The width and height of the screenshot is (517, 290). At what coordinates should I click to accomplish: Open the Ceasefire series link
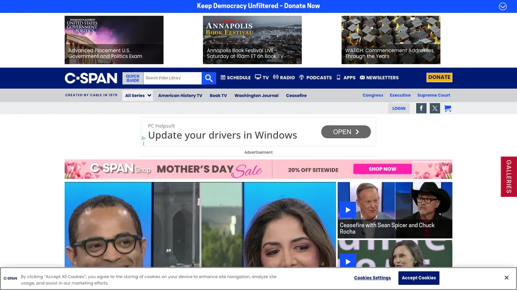tap(296, 95)
